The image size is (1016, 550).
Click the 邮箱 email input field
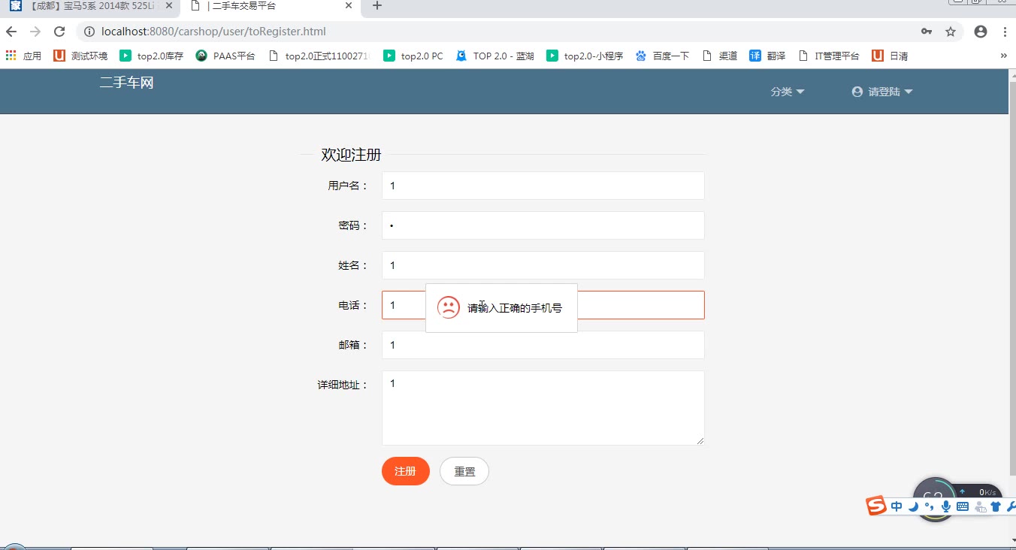[543, 345]
